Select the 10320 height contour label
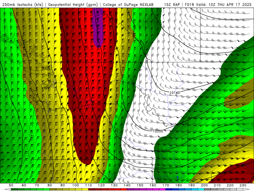Viewport: 254px width, 191px height. click(158, 169)
